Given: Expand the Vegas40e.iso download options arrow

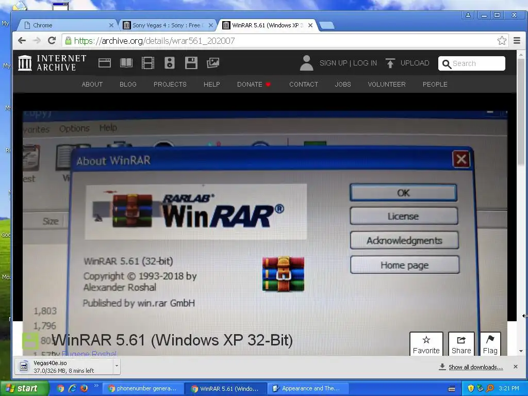Looking at the screenshot, I should coord(117,366).
